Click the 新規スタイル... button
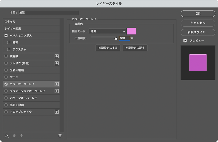 click(198, 32)
